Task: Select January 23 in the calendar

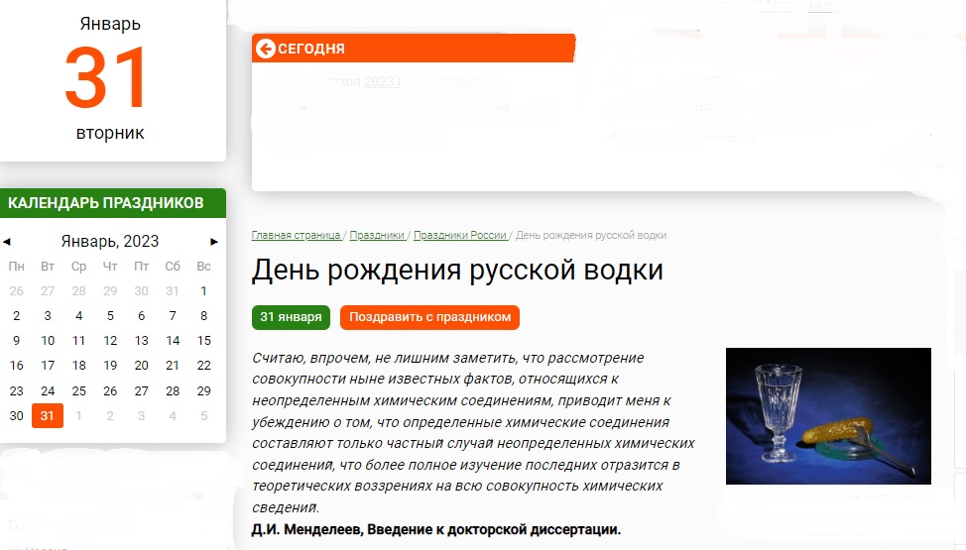Action: point(16,390)
